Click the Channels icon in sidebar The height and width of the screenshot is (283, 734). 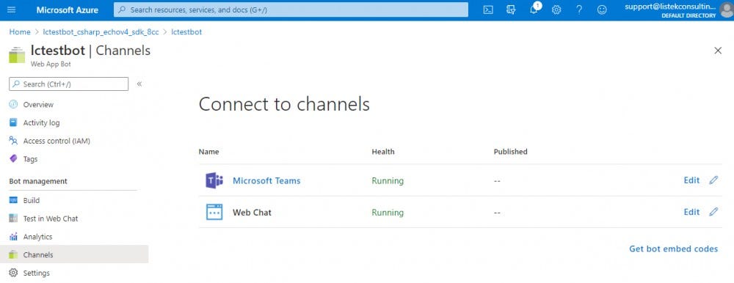[13, 255]
